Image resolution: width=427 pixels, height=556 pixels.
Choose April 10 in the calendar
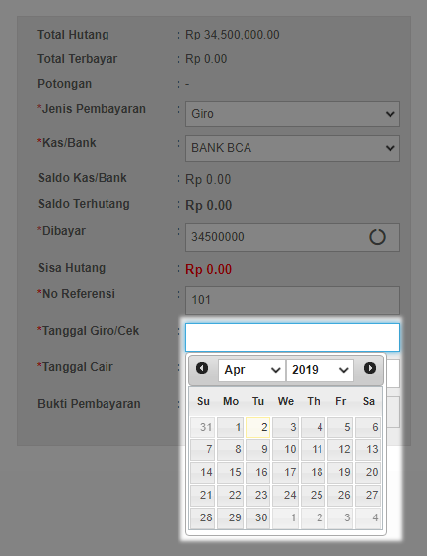285,450
